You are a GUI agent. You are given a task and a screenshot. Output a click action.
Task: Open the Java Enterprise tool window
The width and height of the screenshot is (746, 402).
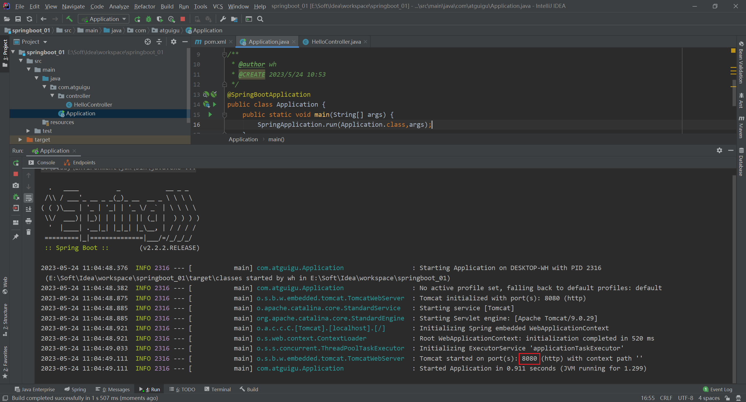(35, 389)
